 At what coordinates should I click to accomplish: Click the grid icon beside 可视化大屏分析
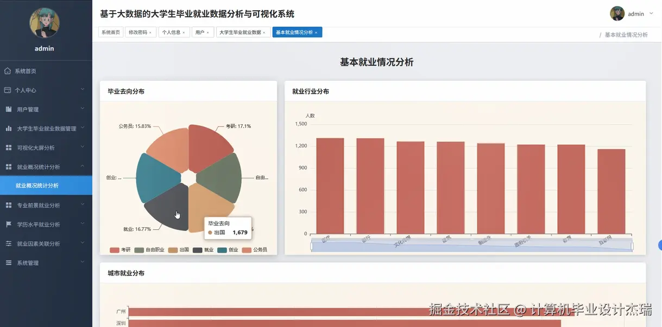(9, 148)
